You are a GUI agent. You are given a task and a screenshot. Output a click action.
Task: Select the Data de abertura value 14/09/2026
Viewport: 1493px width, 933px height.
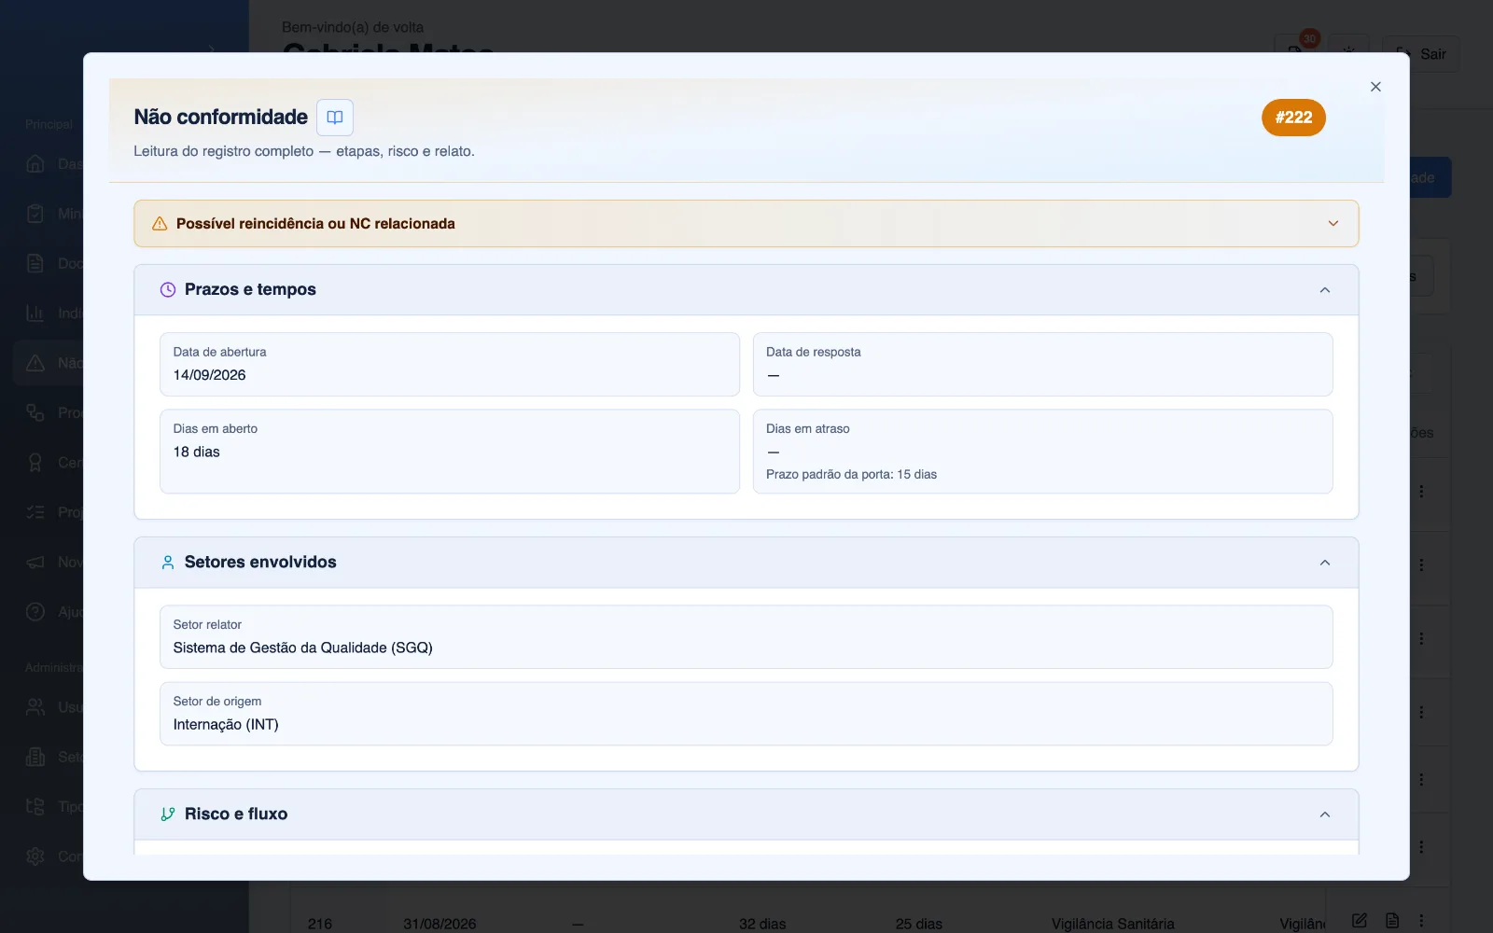pyautogui.click(x=210, y=375)
